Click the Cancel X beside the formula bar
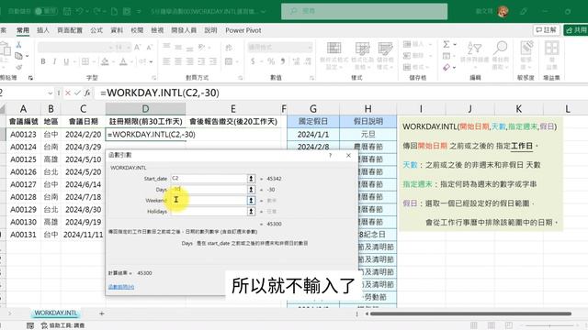Screen dimensions: 588x330 [x=68, y=93]
